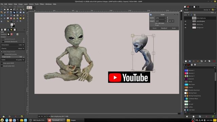Enable Around center (Ctrl) checkbox

(2, 66)
